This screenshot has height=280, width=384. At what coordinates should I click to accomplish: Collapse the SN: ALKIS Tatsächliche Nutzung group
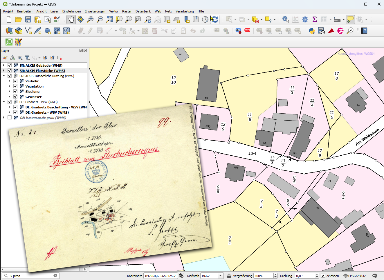point(4,76)
